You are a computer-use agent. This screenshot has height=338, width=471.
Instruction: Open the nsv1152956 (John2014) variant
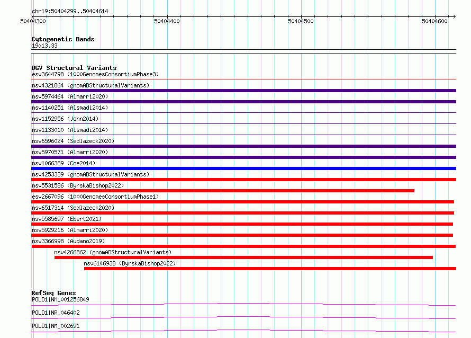pyautogui.click(x=65, y=119)
